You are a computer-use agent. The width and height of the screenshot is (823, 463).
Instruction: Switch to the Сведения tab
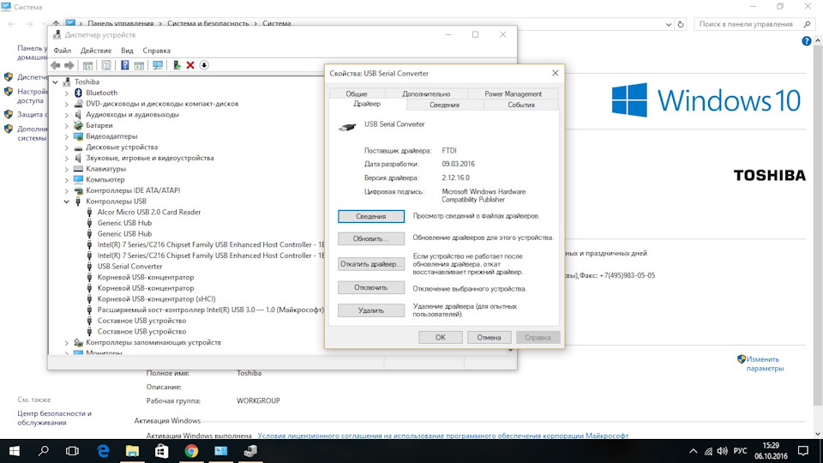tap(445, 105)
